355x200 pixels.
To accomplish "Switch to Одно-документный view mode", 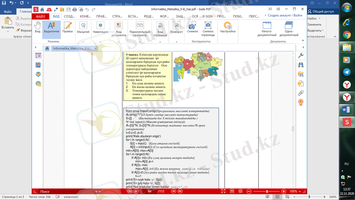I will pyautogui.click(x=289, y=28).
